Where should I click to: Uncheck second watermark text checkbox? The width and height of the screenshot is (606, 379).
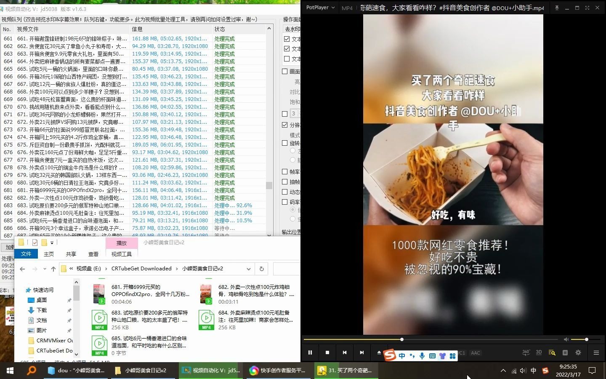[x=287, y=49]
